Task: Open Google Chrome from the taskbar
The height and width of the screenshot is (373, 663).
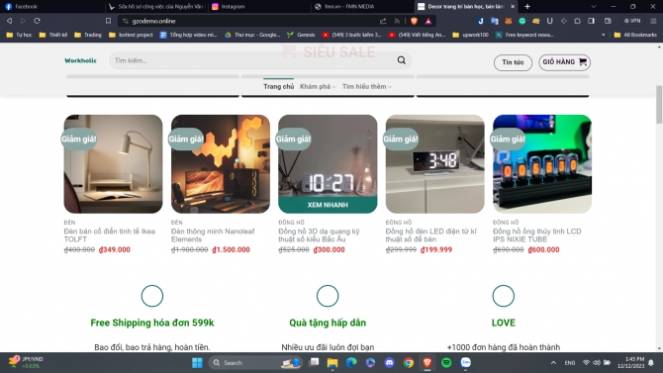Action: (x=408, y=363)
